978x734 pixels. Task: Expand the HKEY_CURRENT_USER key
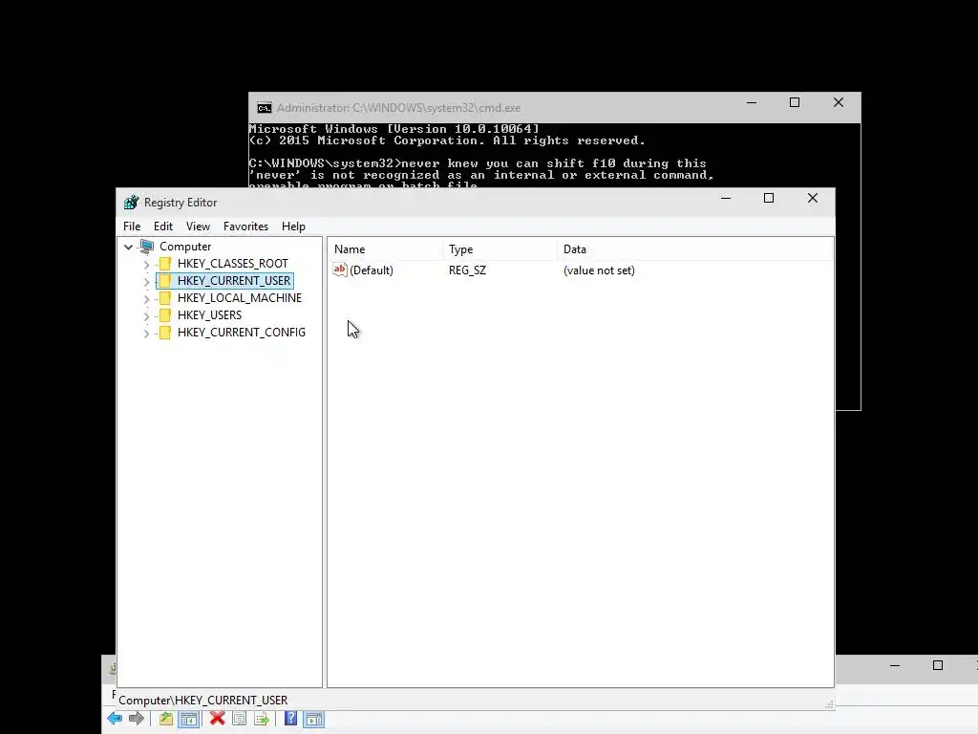pos(146,282)
